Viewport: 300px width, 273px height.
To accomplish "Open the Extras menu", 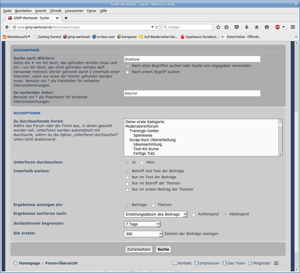I will click(x=92, y=11).
